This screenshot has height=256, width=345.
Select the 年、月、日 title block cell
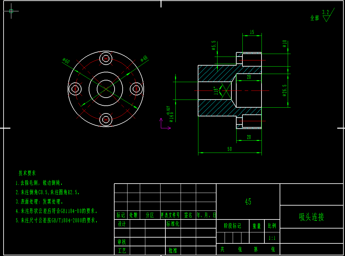pos(206,215)
